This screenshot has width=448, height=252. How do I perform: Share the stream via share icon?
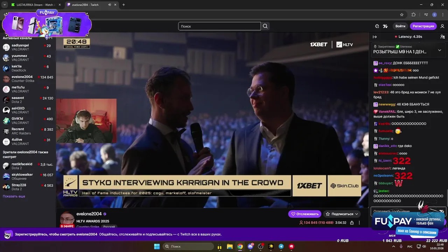pyautogui.click(x=352, y=223)
